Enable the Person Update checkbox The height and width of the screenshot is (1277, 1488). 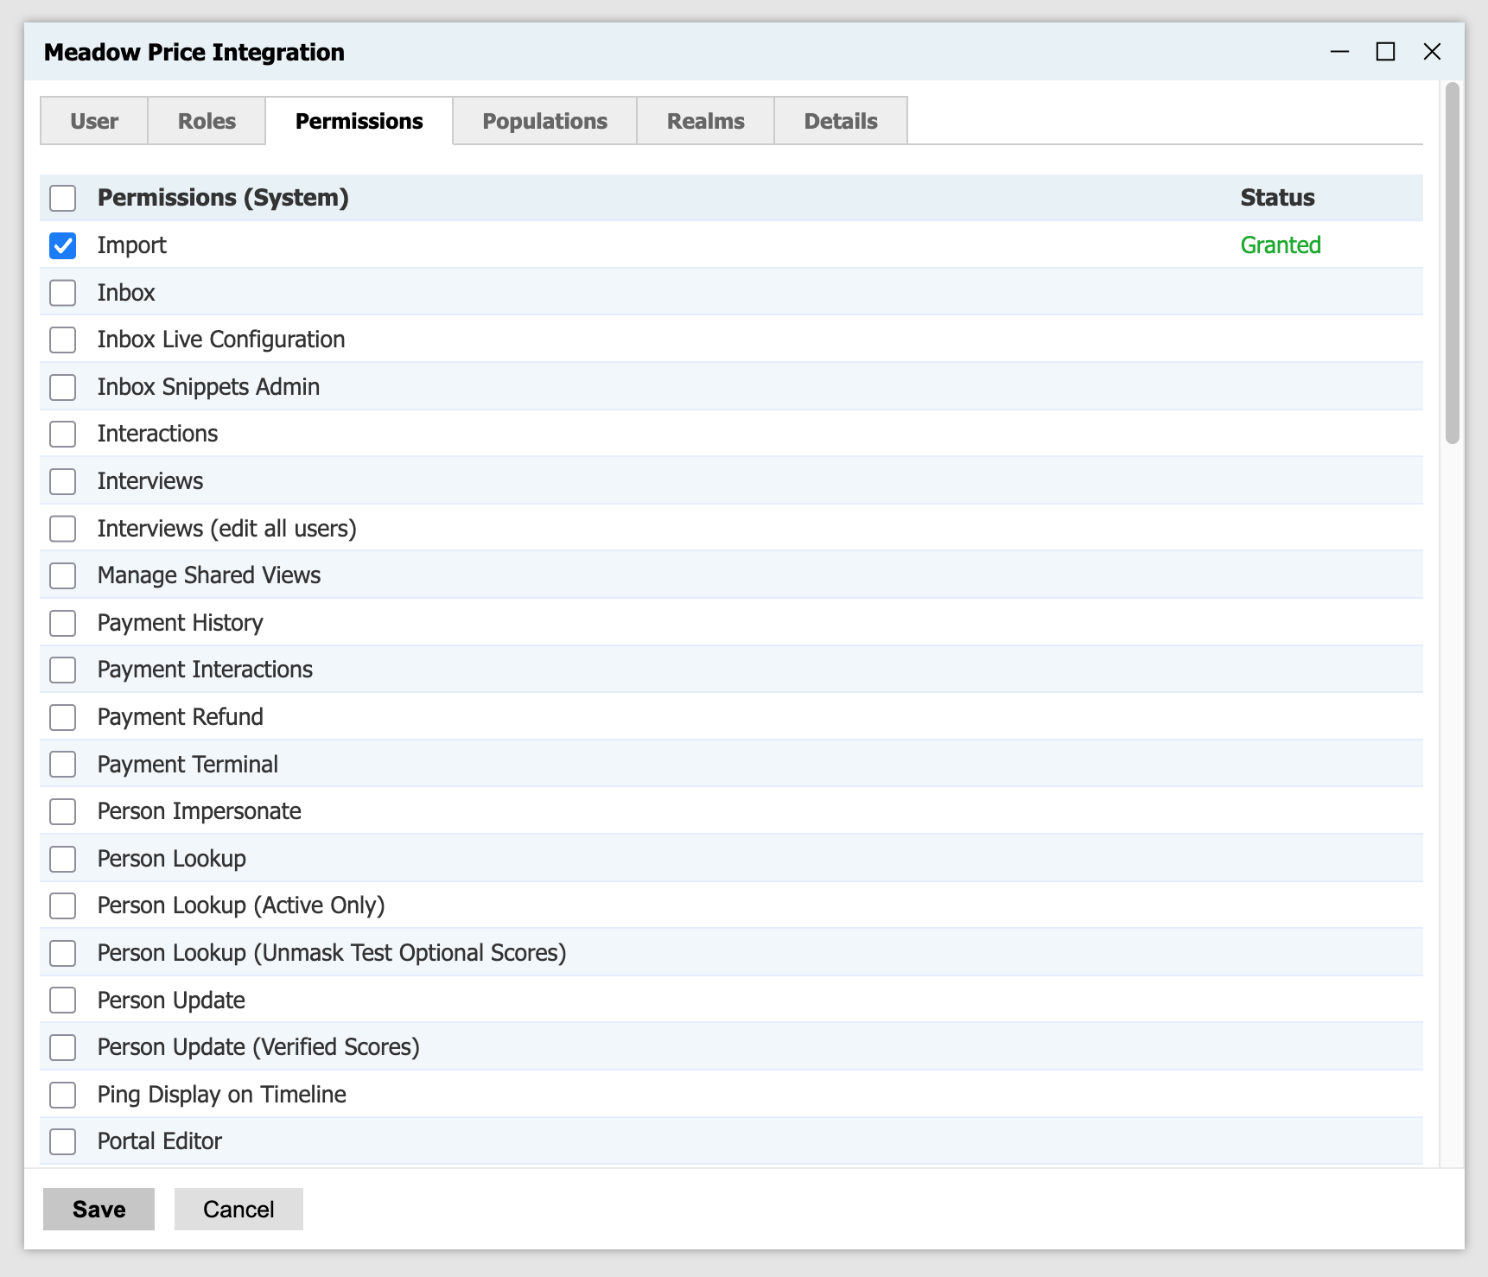click(x=62, y=1001)
